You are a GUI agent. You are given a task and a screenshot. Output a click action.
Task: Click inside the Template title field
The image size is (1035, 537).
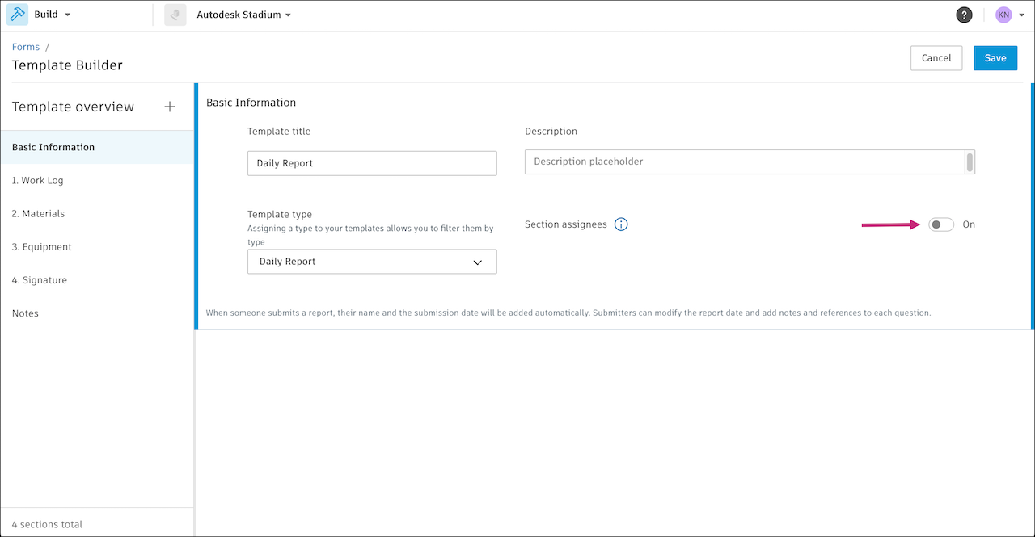tap(371, 162)
